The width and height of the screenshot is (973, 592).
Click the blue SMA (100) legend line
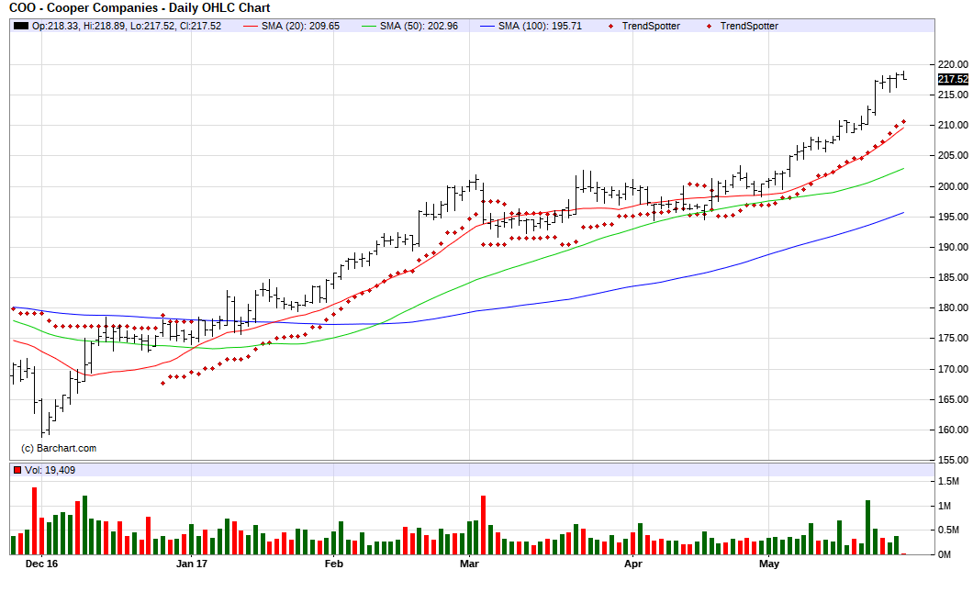(x=487, y=26)
